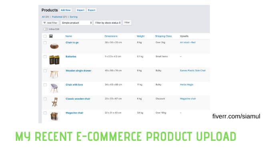Click the Chair to go thumbnail
The image size is (264, 148).
[54, 46]
